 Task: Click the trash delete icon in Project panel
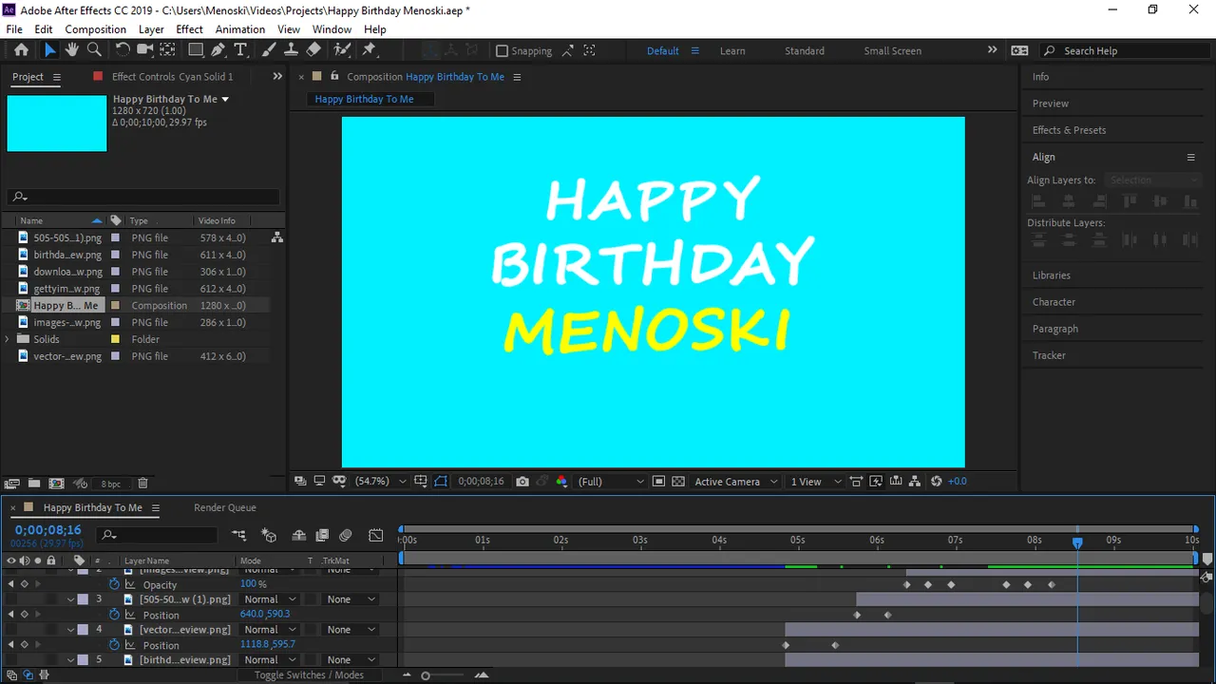click(x=142, y=484)
